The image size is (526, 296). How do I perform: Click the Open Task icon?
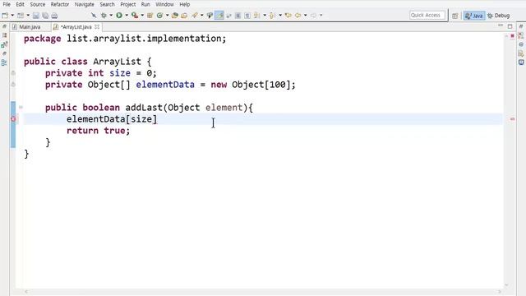[x=184, y=16]
